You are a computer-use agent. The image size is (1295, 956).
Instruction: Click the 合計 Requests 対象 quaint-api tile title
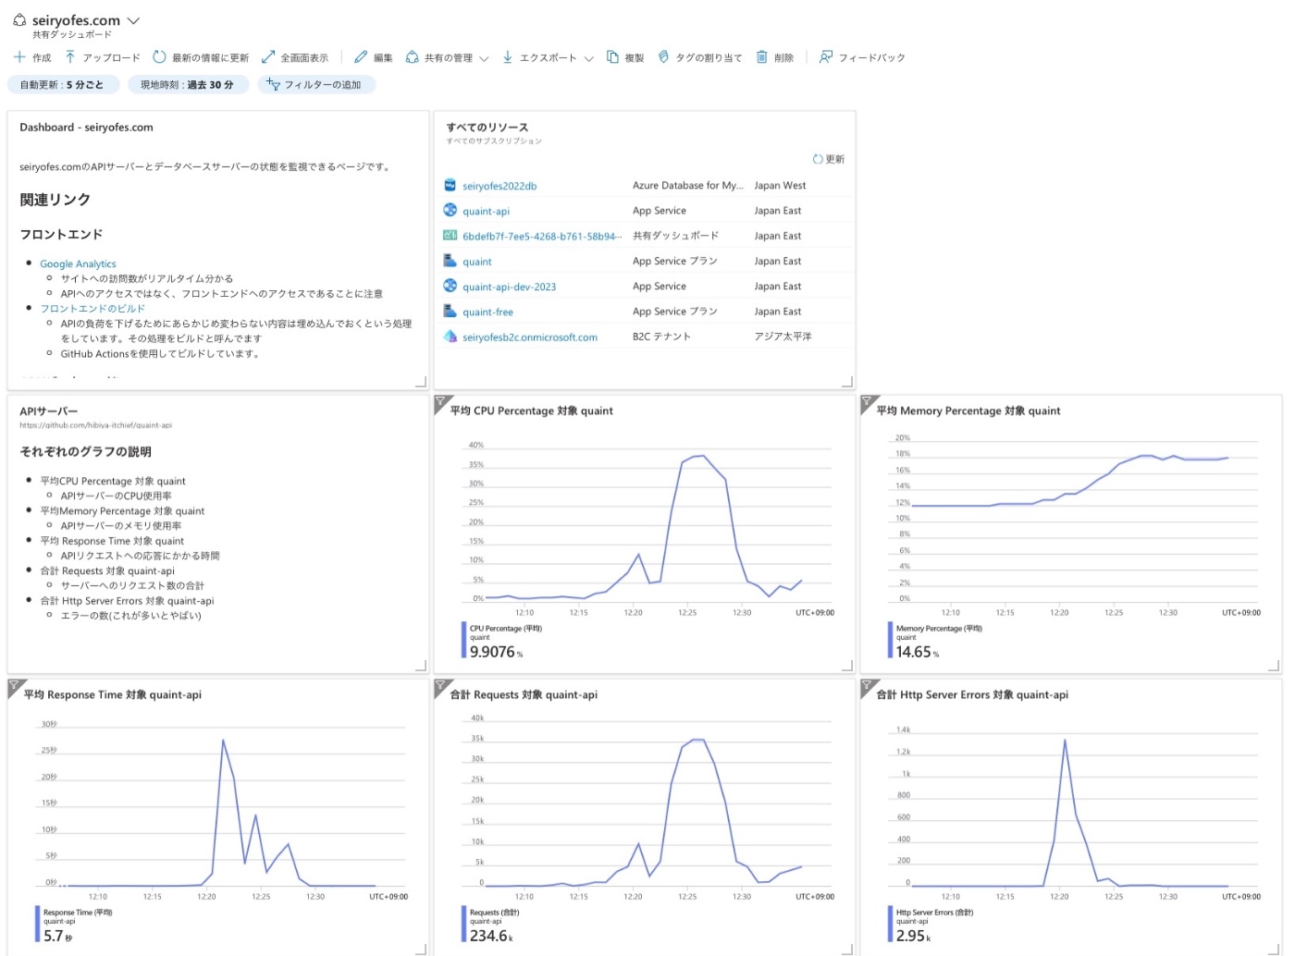pos(524,694)
